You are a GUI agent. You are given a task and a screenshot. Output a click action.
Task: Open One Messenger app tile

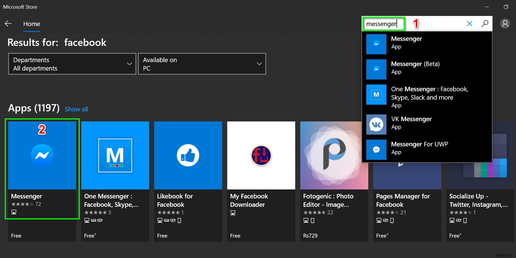(115, 155)
